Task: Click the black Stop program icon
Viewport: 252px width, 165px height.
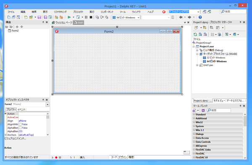Action: [91, 17]
